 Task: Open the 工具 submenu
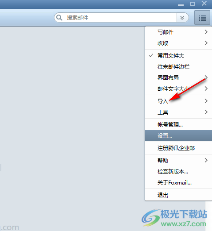pyautogui.click(x=178, y=112)
